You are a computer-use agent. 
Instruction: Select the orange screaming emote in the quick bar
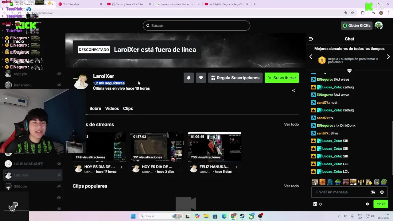point(322,182)
